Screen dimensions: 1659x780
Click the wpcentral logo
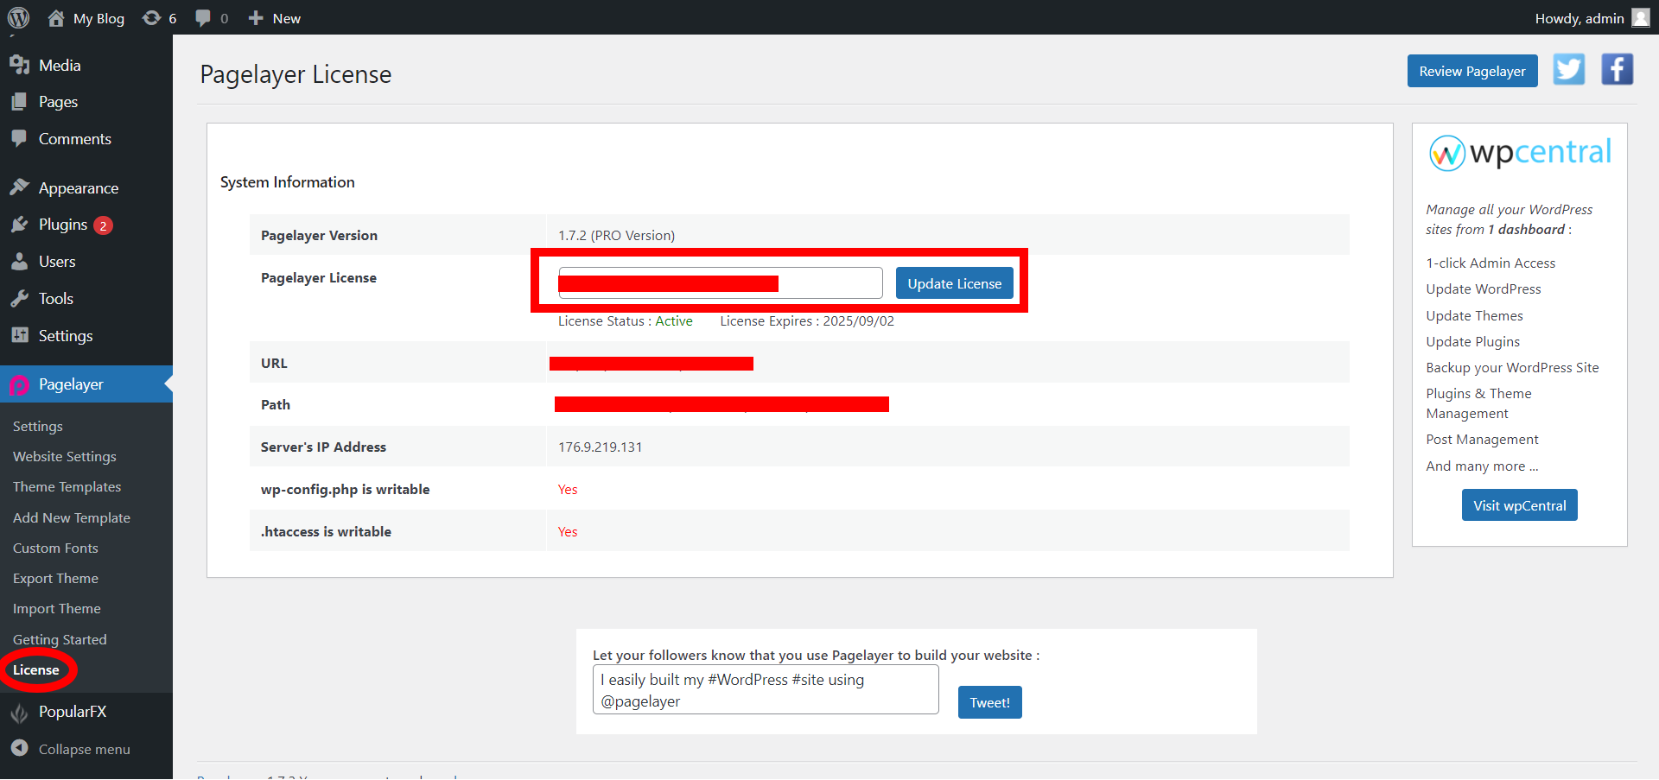(x=1520, y=153)
